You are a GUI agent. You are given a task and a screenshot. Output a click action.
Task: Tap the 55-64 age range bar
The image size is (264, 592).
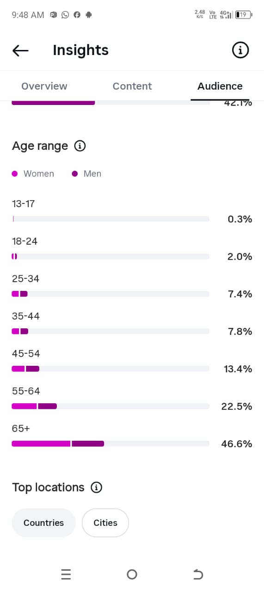111,406
